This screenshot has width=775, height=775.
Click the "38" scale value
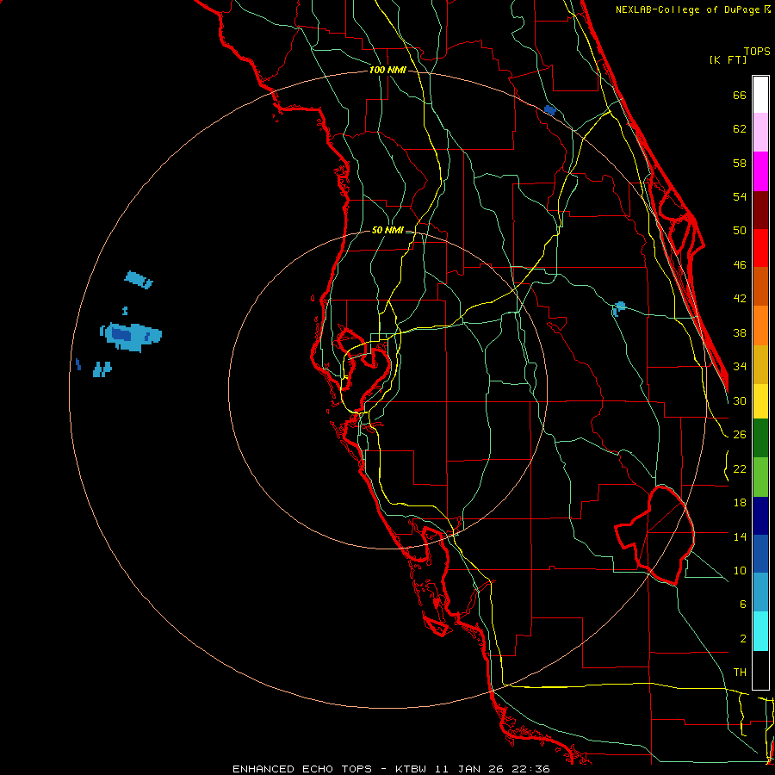(x=740, y=332)
